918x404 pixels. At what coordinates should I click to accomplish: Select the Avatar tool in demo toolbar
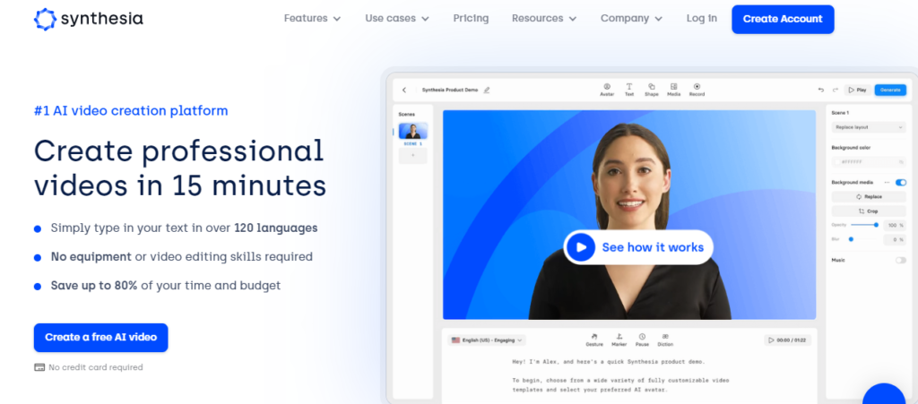click(607, 90)
